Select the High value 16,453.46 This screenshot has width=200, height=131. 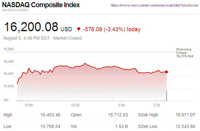click(x=50, y=115)
